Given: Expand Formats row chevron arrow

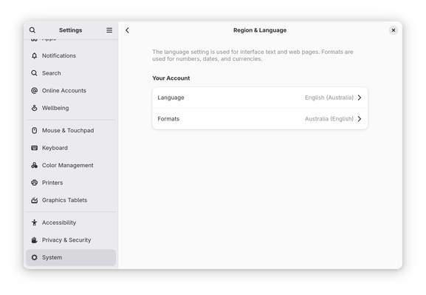Looking at the screenshot, I should point(360,119).
